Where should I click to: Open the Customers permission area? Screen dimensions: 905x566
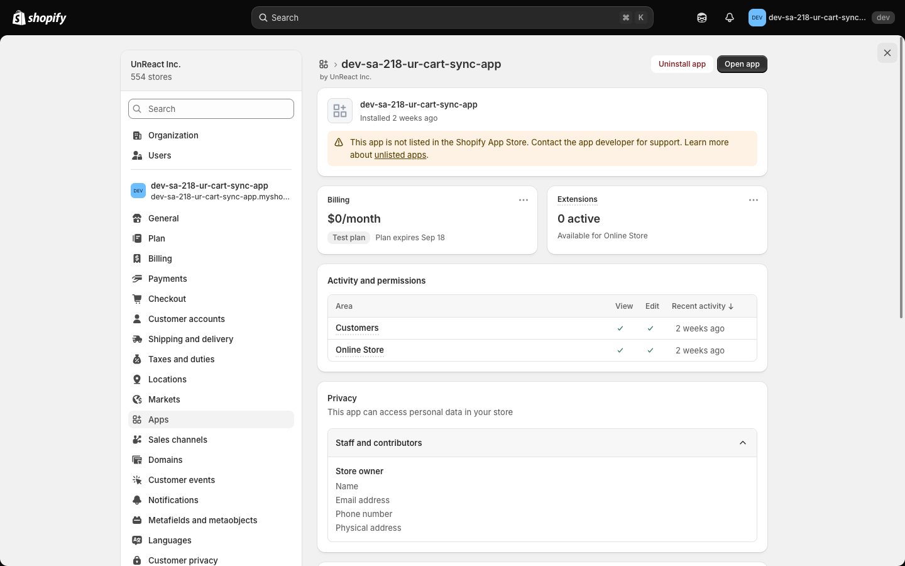[x=357, y=328]
